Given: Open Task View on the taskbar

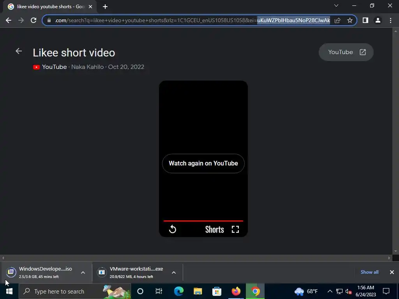Looking at the screenshot, I should (159, 291).
